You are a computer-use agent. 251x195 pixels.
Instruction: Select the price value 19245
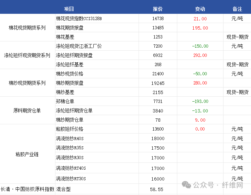pos(158,83)
